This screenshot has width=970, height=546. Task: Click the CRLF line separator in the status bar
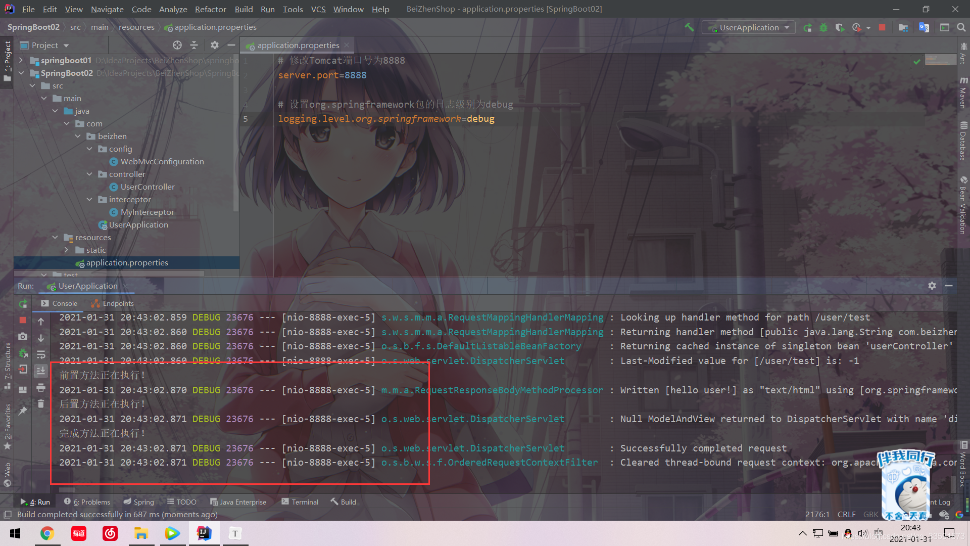[x=846, y=515]
